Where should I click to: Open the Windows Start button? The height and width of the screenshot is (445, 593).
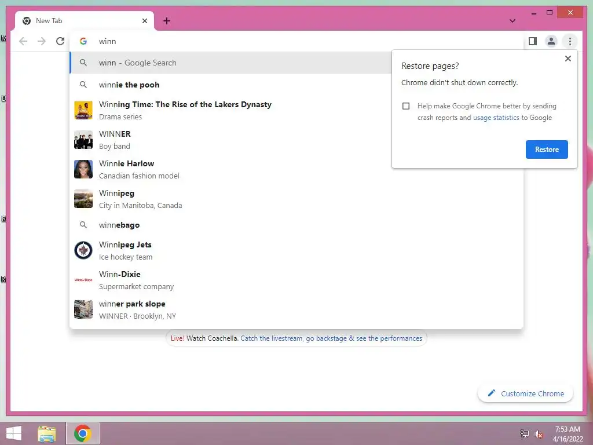tap(14, 433)
